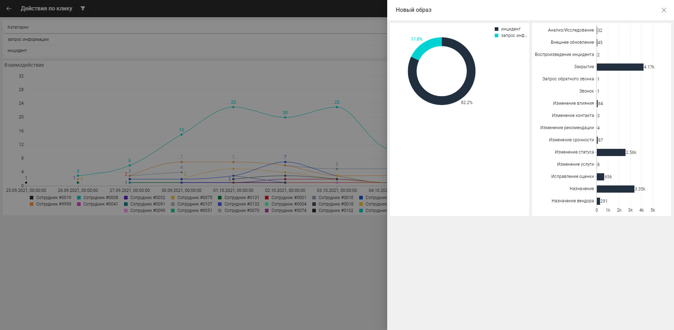
Task: Toggle Сотрудник #0052 legend item
Action: click(144, 198)
